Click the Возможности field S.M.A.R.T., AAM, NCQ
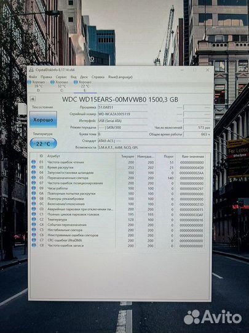The width and height of the screenshot is (249, 333). point(154,147)
